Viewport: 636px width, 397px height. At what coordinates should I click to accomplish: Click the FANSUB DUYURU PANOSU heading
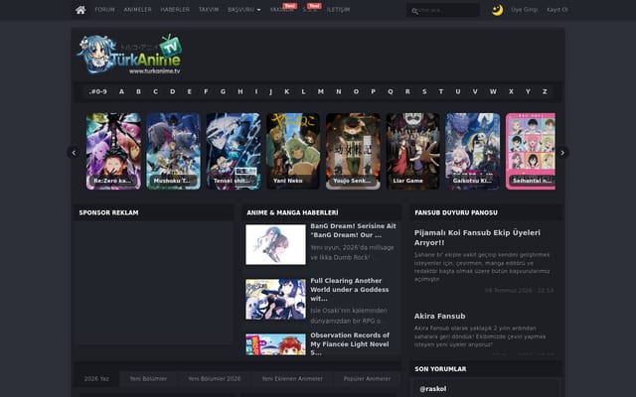coord(456,212)
